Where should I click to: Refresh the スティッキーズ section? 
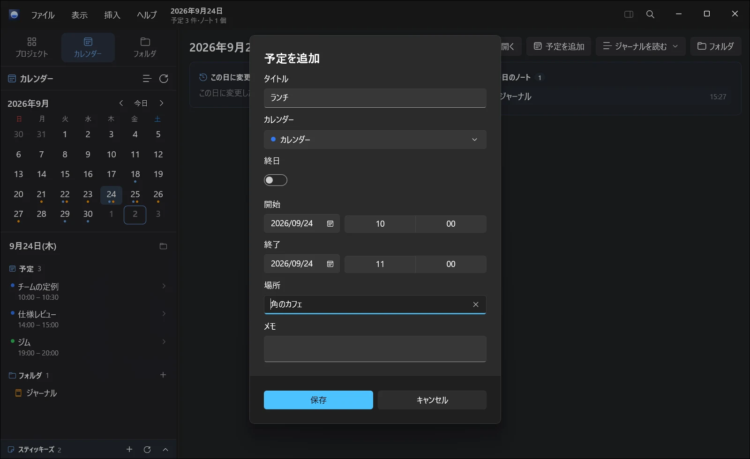point(147,449)
